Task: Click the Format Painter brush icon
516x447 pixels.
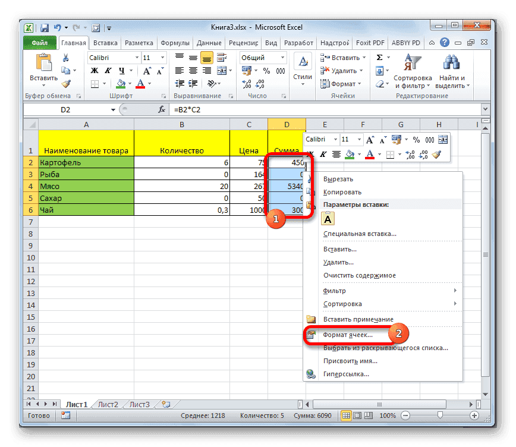Action: coord(67,84)
